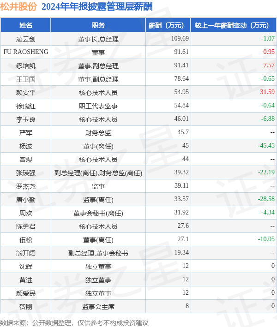Click the 职工代表监事 position cell

point(98,106)
